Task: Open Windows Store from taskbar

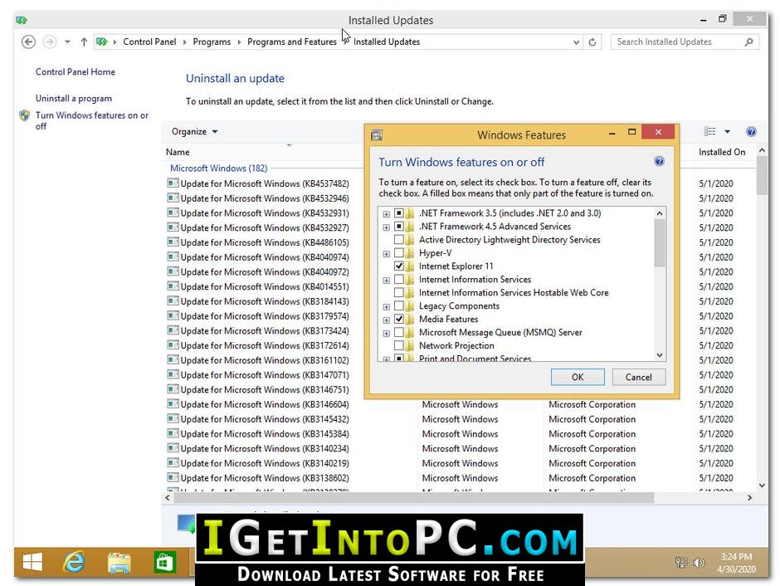Action: point(164,563)
